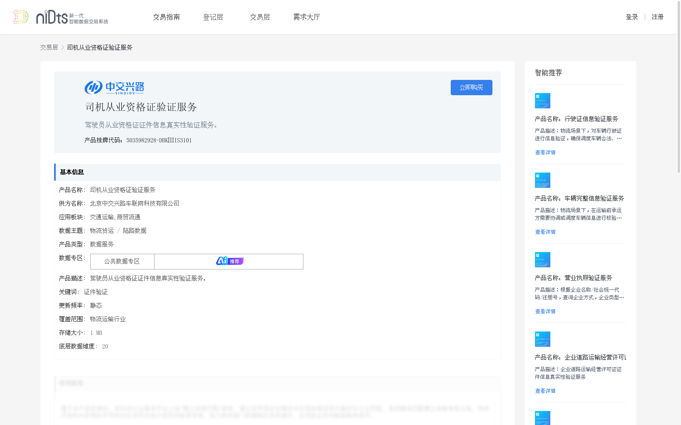681x425 pixels.
Task: Click the 智能推荐 panel heading
Action: click(548, 73)
